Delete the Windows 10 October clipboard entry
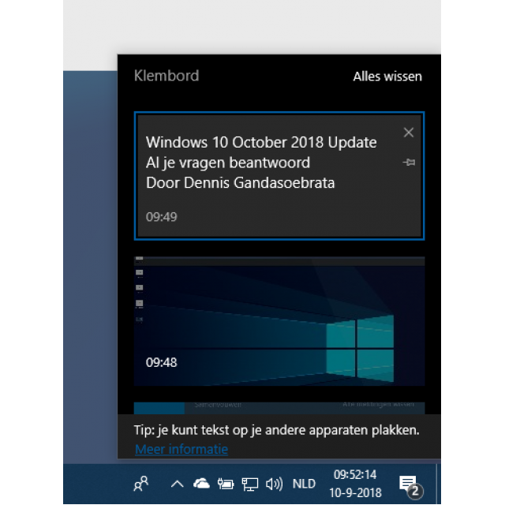505x505 pixels. [x=409, y=133]
